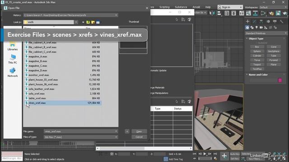The width and height of the screenshot is (289, 162).
Task: Click the Mirror tool in main toolbar
Action: point(213,13)
